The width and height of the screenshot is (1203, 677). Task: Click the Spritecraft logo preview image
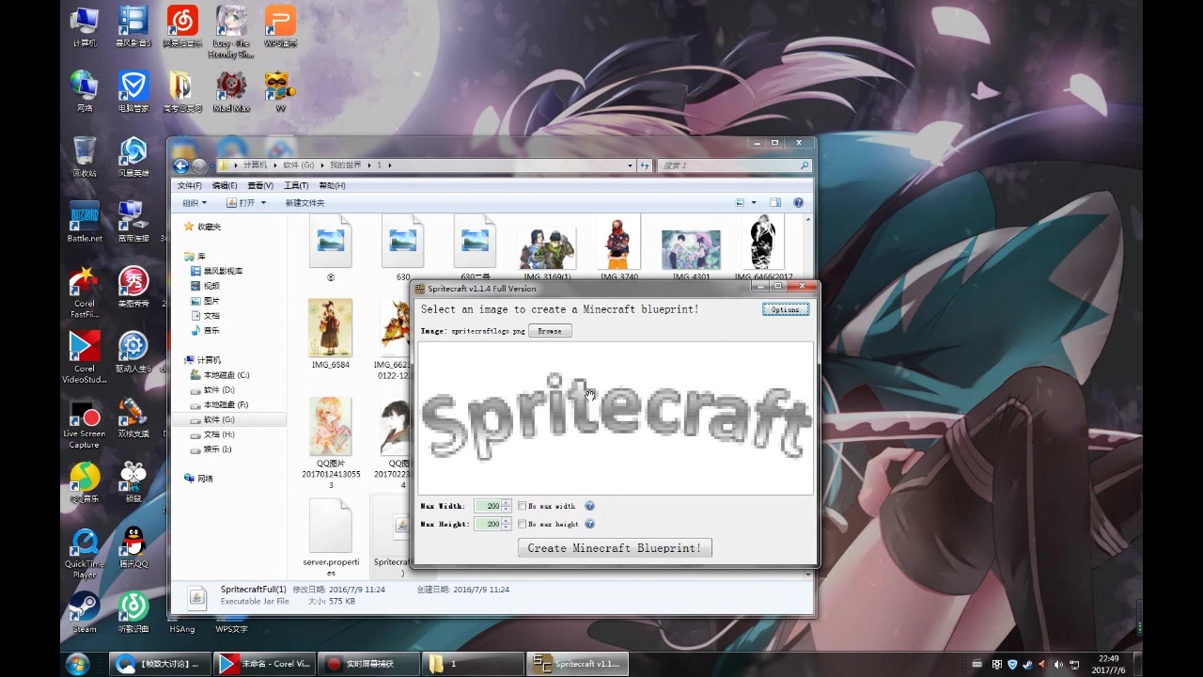[x=616, y=418]
